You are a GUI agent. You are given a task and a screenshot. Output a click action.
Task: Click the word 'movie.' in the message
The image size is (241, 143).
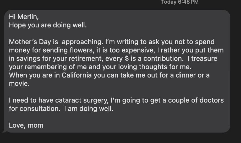19,84
